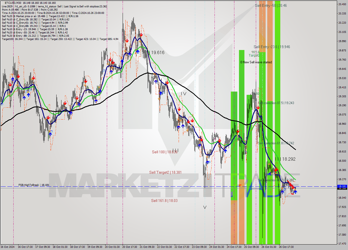Click the 17.810 price axis label
Screen dimensions: 348x250
342,216
